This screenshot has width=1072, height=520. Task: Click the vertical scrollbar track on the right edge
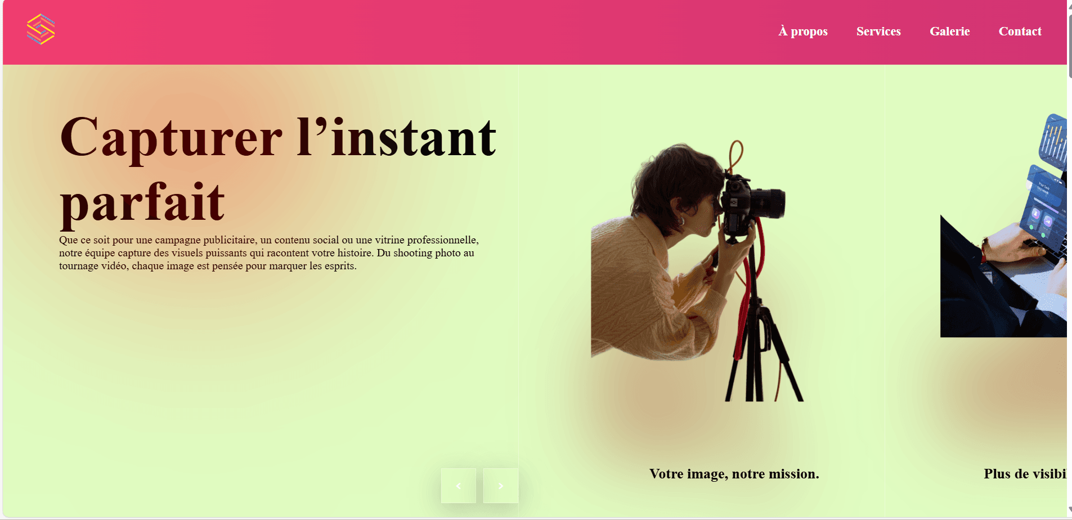point(1069,281)
